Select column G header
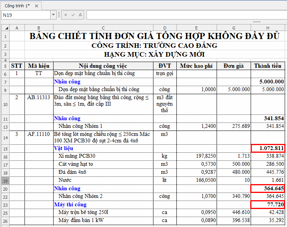287x227 pixels. click(x=234, y=28)
